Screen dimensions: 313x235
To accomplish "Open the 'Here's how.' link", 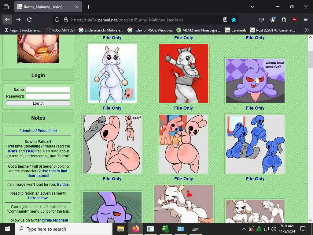I will 38,198.
